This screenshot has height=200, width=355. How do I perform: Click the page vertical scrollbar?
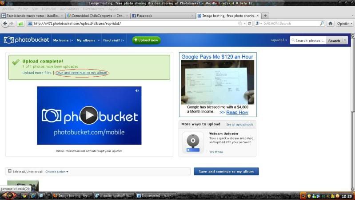353,112
